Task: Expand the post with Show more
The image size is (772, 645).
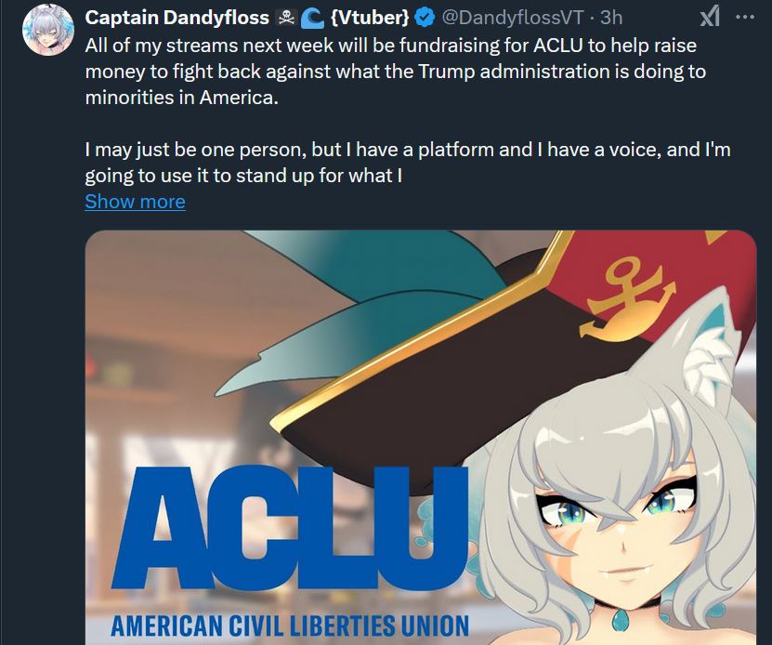Action: [x=135, y=202]
